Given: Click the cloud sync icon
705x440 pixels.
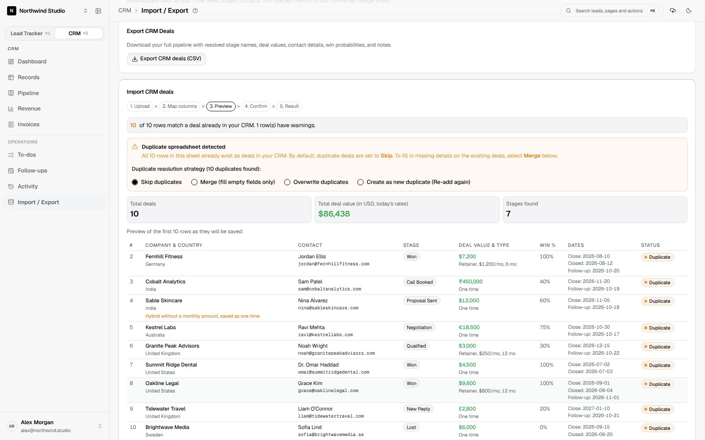Looking at the screenshot, I should [x=673, y=11].
